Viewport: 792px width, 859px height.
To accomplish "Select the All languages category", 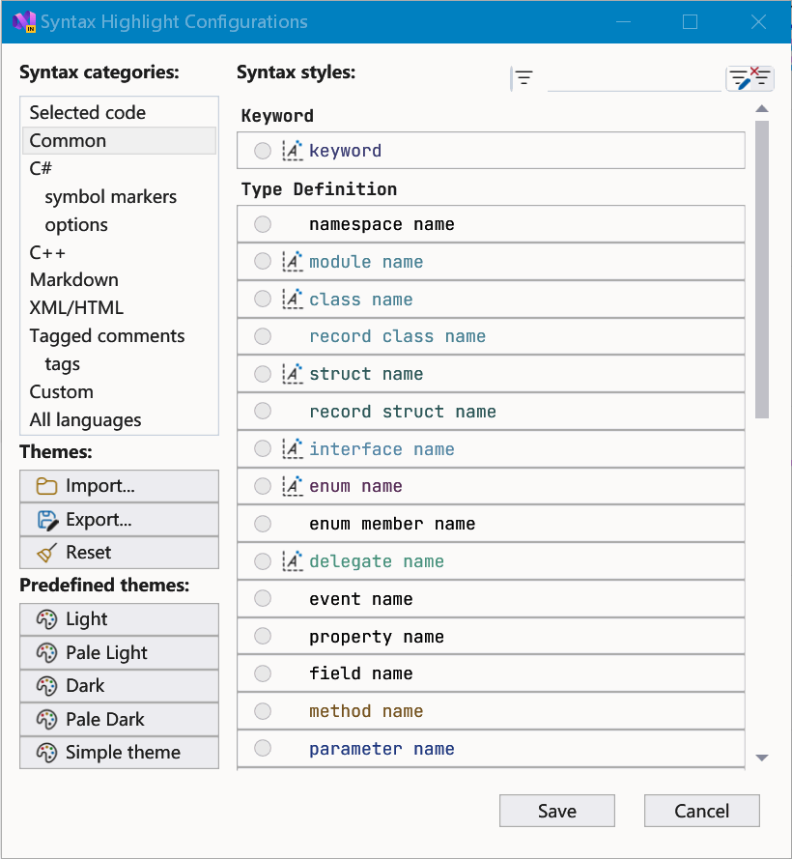I will pos(119,419).
